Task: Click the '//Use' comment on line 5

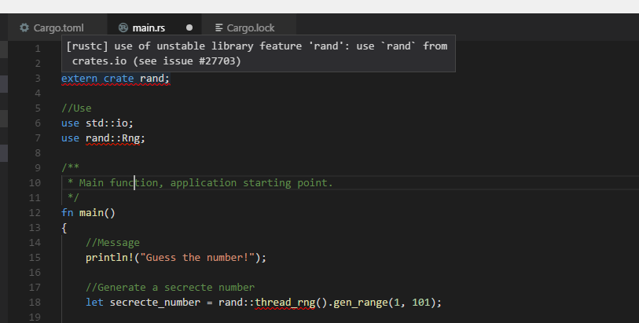Action: (x=76, y=108)
